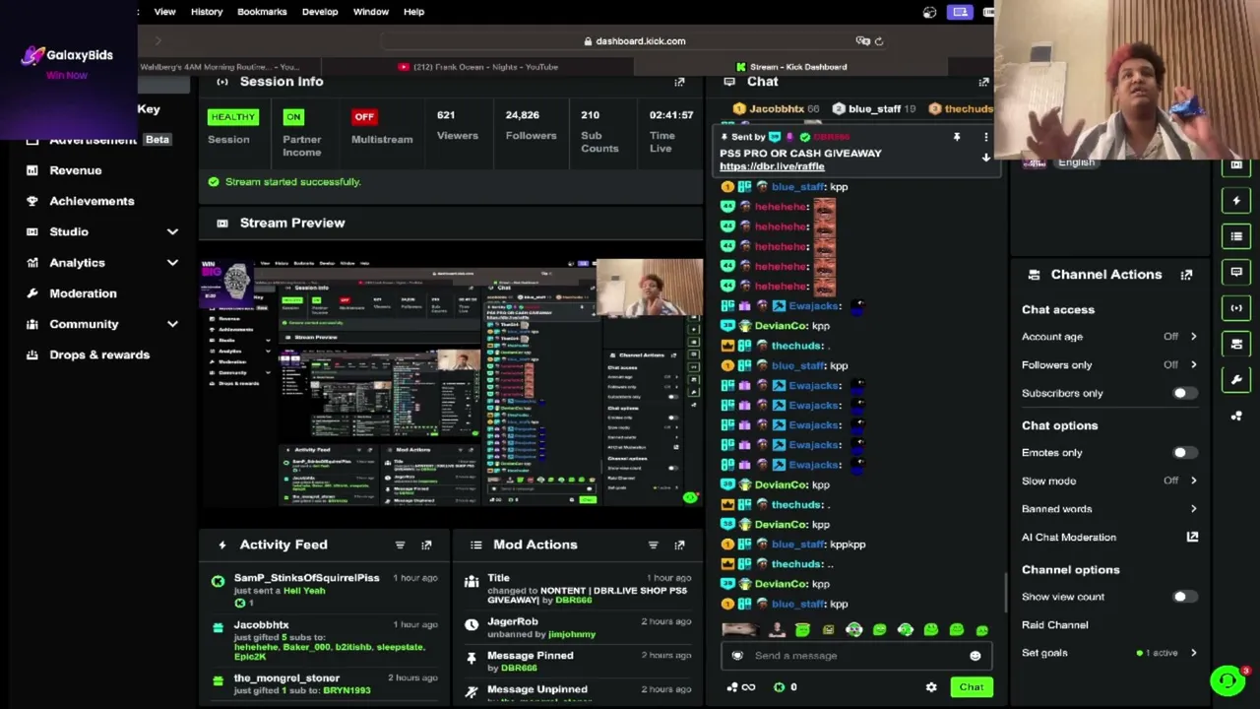The width and height of the screenshot is (1260, 709).
Task: Click chat bubble icon in right toolbar
Action: tap(1236, 272)
